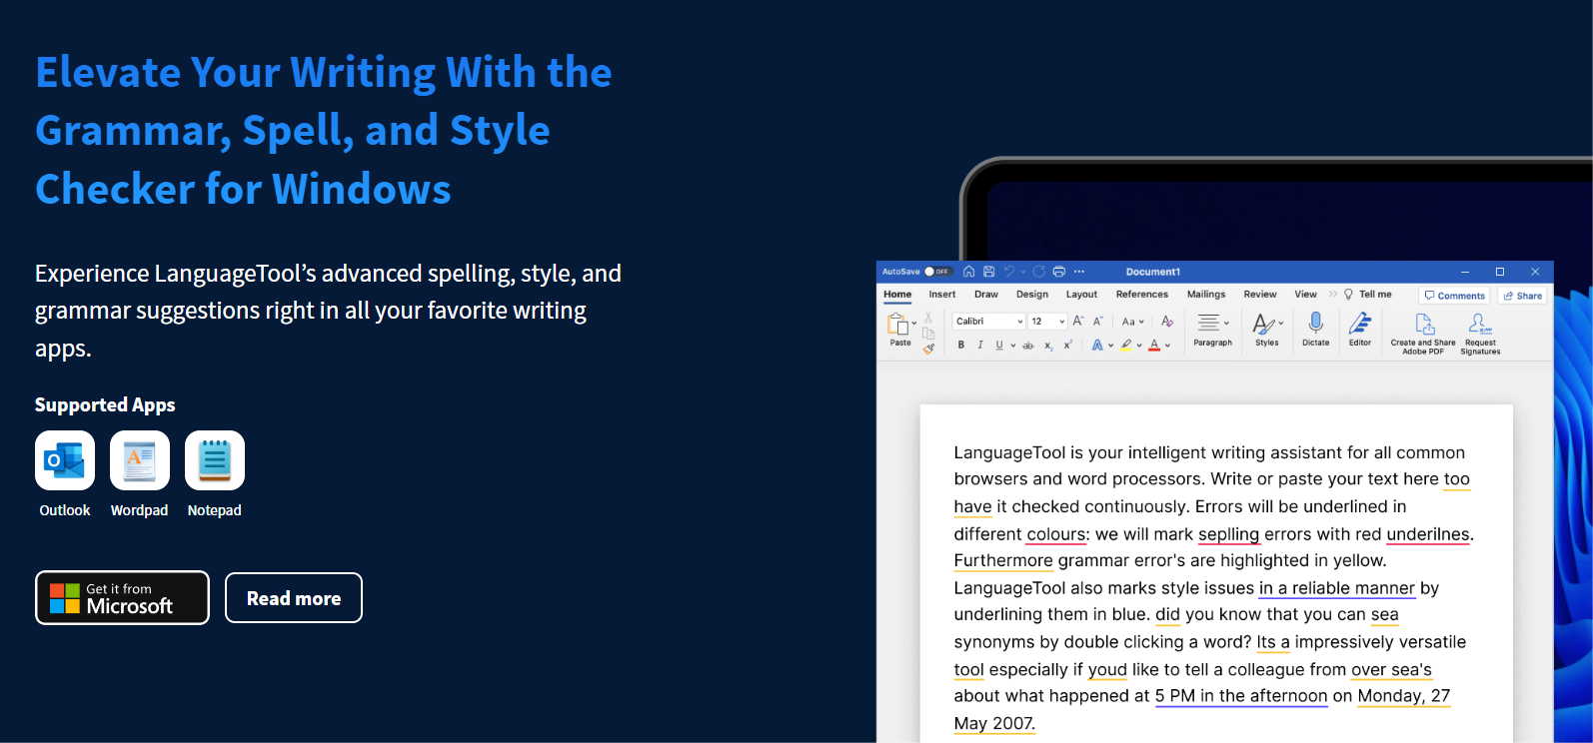Open the Read more button

tap(294, 598)
